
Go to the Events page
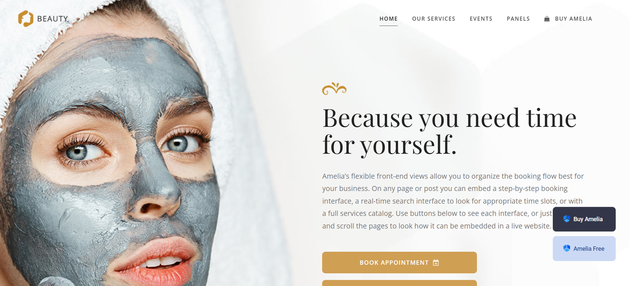pyautogui.click(x=481, y=19)
